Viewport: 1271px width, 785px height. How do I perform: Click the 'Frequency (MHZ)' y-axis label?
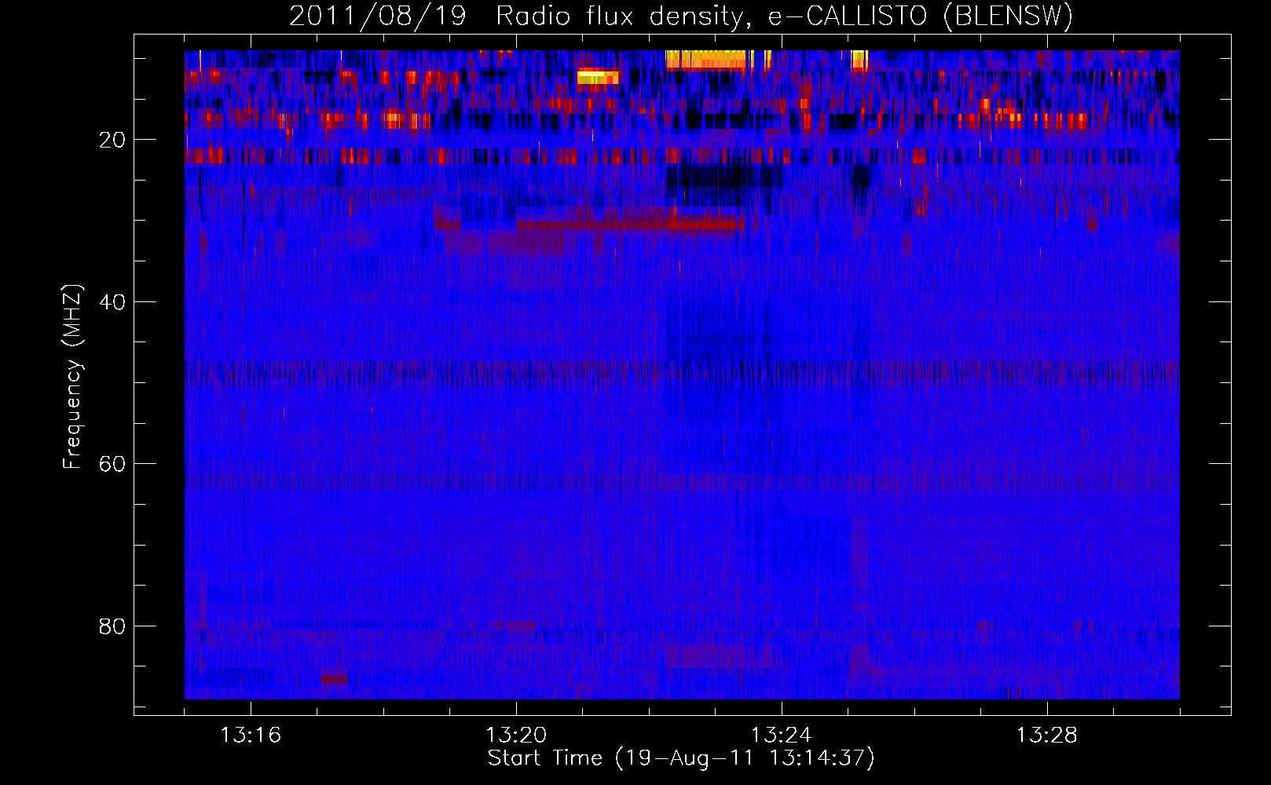point(71,377)
